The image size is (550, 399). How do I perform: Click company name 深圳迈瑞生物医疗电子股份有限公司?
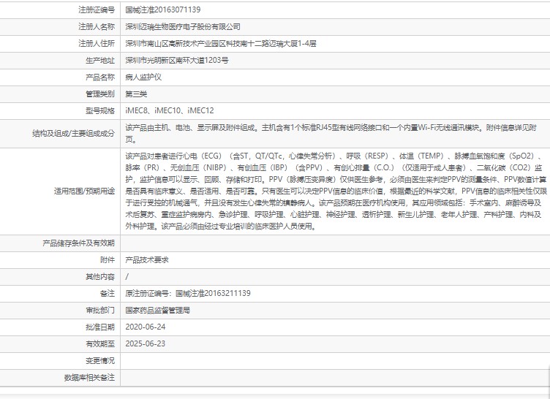pos(183,26)
